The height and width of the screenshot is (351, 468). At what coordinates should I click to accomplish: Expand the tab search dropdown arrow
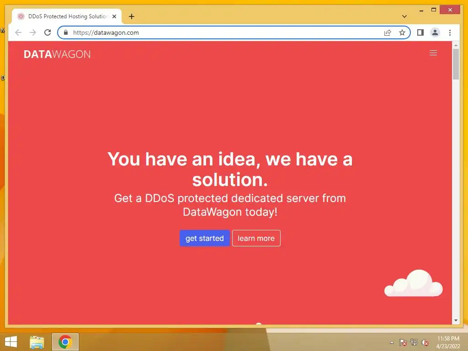click(404, 16)
